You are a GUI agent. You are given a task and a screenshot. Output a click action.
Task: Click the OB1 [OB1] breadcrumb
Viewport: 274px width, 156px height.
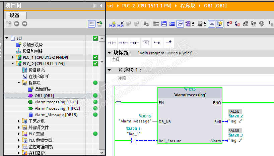[x=215, y=6]
